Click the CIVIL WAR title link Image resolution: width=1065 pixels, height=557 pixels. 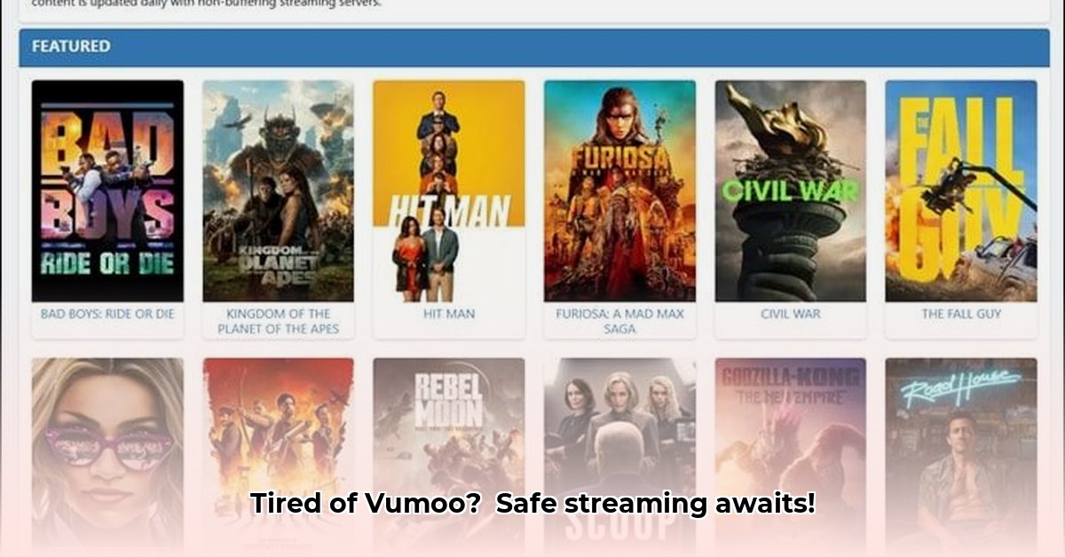[791, 314]
